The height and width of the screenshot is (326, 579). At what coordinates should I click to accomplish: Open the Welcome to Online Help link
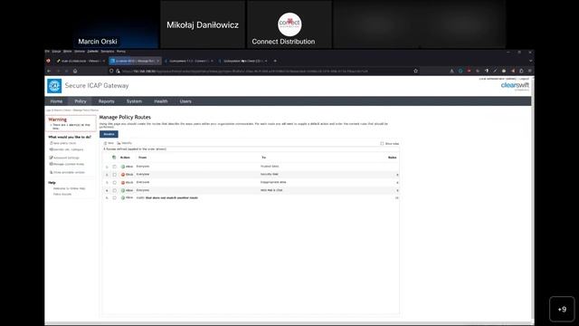click(x=69, y=188)
